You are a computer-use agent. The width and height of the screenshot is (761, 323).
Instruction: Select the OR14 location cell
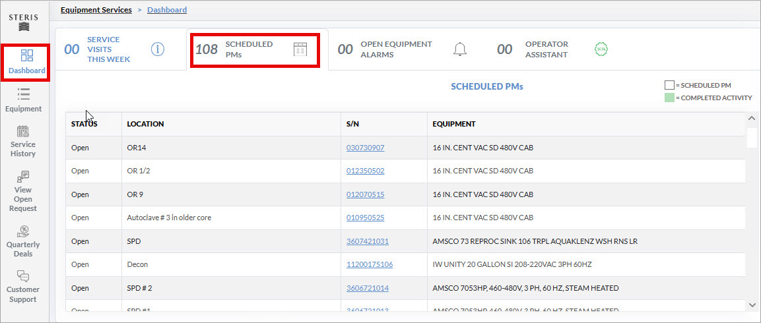pyautogui.click(x=231, y=148)
